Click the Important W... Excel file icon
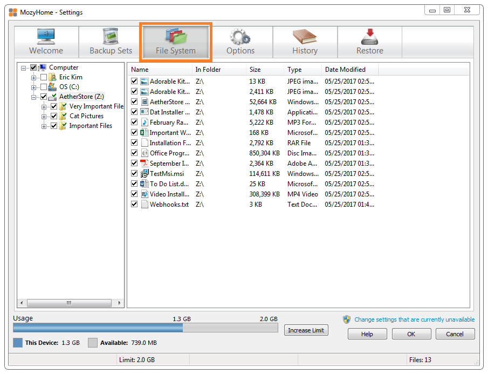This screenshot has height=374, width=488. (144, 133)
